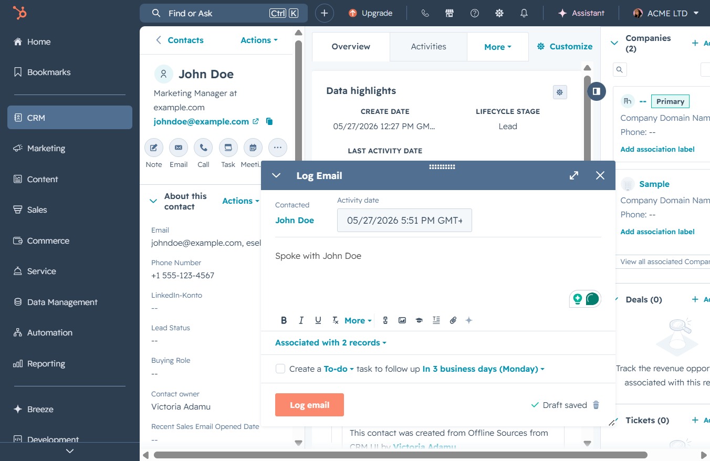This screenshot has width=710, height=461.
Task: Insert knowledge article with graduation cap icon
Action: (x=419, y=320)
